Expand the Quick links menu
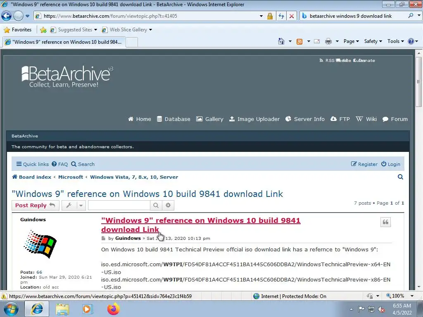 (x=32, y=164)
